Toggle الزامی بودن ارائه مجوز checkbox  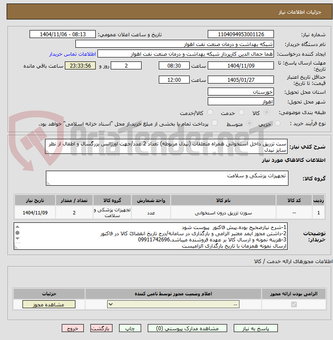[294, 305]
